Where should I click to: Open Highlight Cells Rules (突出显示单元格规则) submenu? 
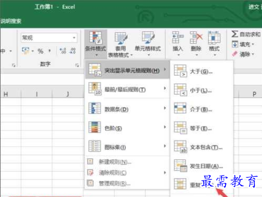coord(127,69)
